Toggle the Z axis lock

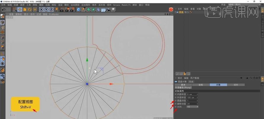pos(51,10)
